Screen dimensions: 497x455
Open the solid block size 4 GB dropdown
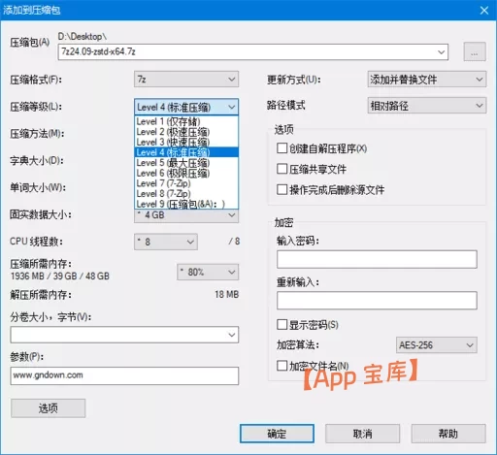tap(186, 215)
